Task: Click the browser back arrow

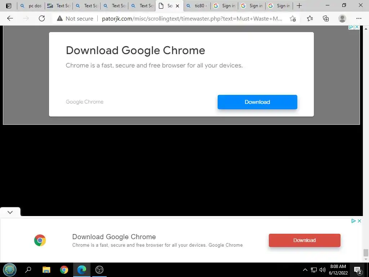Action: 10,18
